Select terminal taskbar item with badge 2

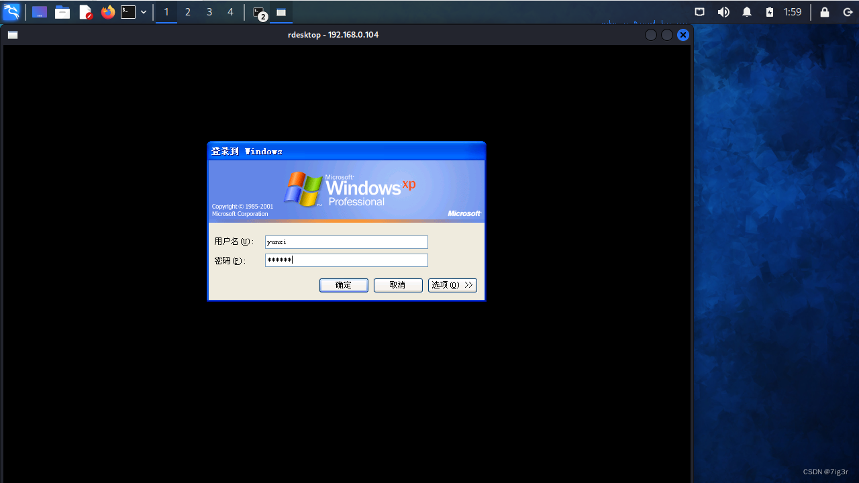tap(259, 12)
